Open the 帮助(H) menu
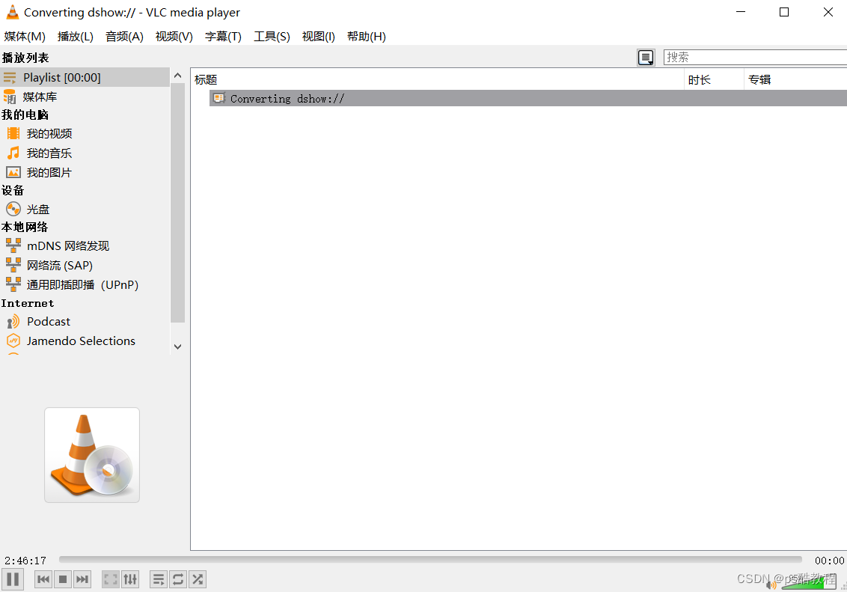Image resolution: width=847 pixels, height=592 pixels. coord(366,36)
